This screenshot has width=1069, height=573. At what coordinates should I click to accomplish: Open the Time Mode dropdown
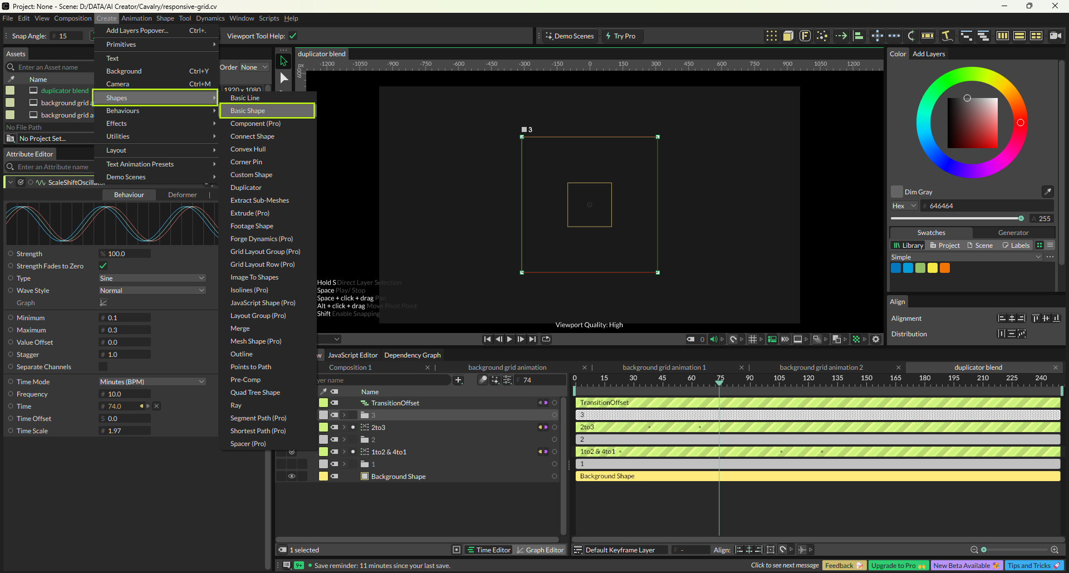pyautogui.click(x=152, y=382)
